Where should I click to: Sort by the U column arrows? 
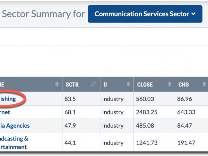(x=128, y=84)
